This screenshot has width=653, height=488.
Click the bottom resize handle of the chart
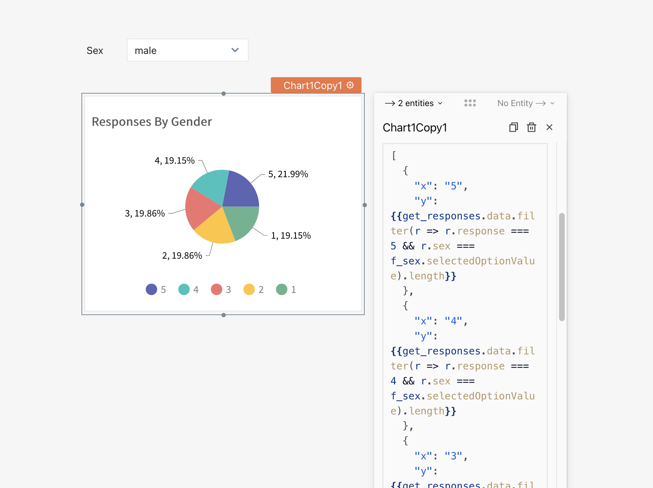[223, 315]
